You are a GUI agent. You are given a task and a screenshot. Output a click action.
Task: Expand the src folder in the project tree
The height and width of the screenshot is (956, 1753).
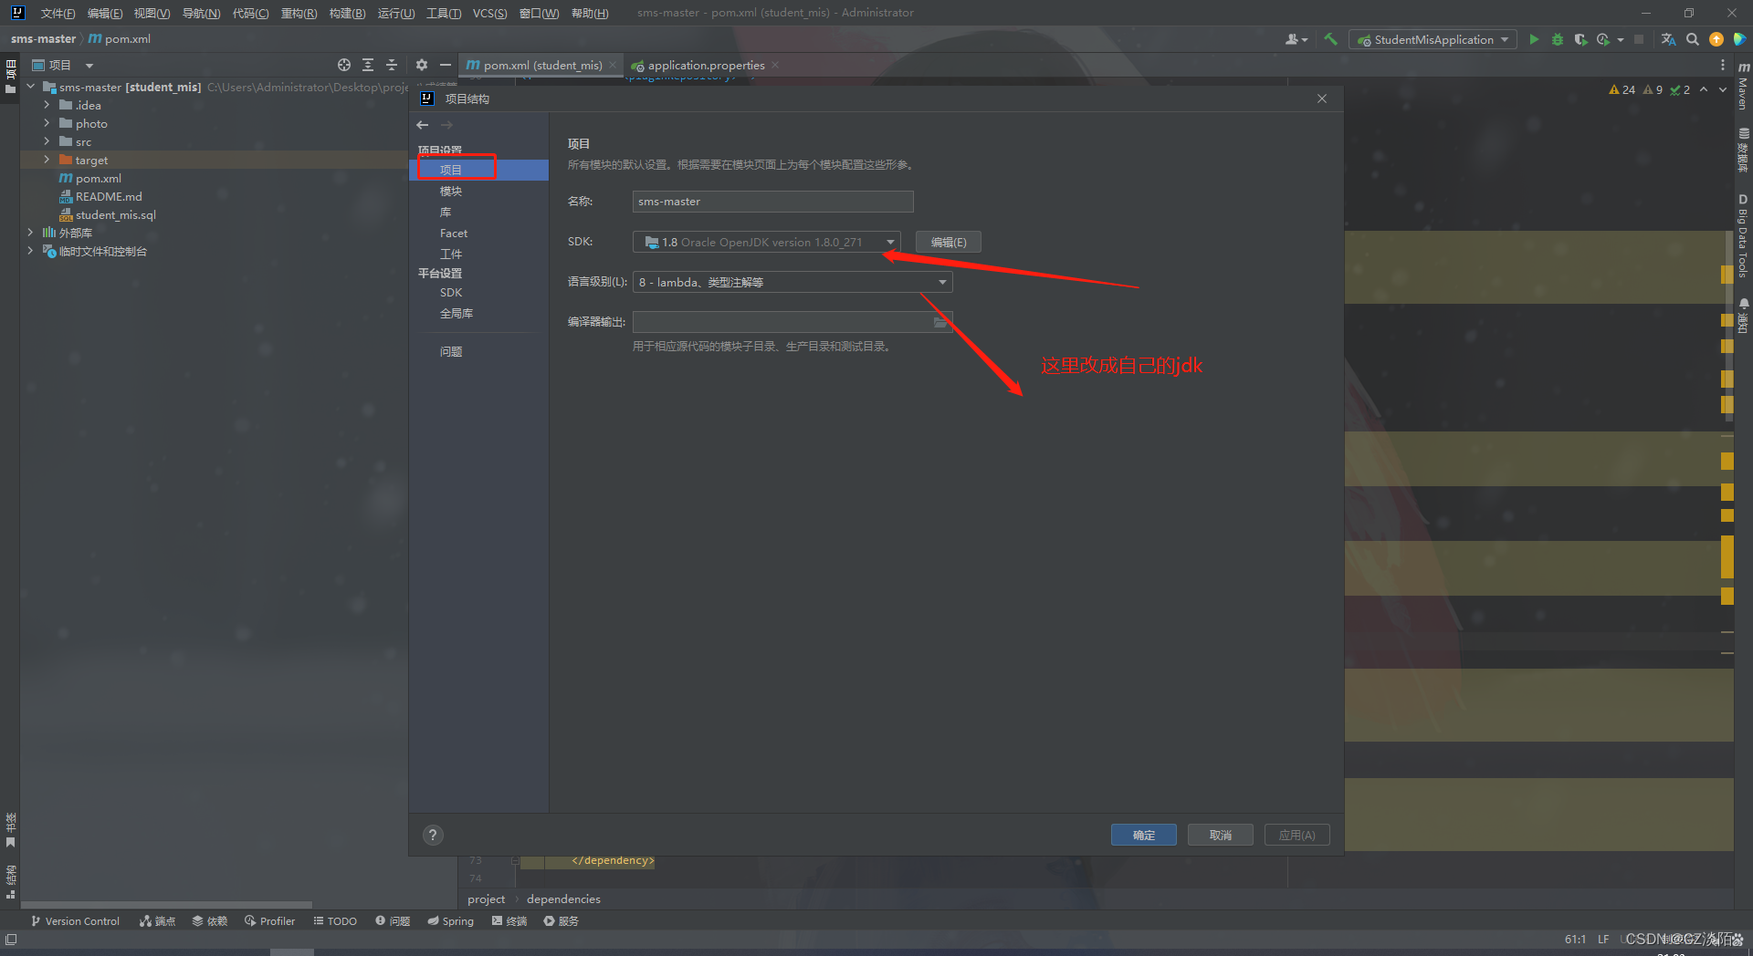tap(47, 141)
